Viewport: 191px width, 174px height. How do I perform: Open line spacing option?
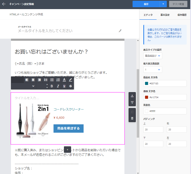click(46, 80)
